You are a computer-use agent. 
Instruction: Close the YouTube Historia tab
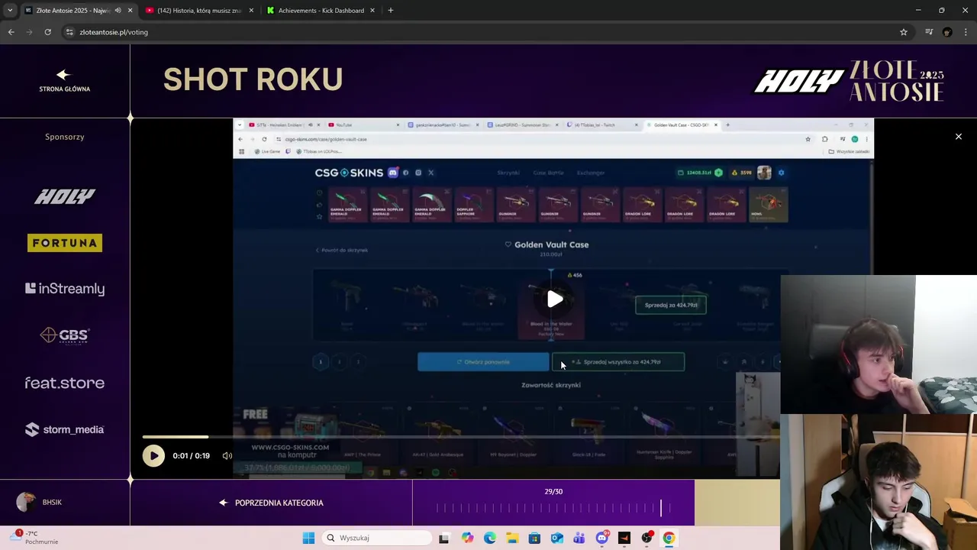(x=251, y=11)
